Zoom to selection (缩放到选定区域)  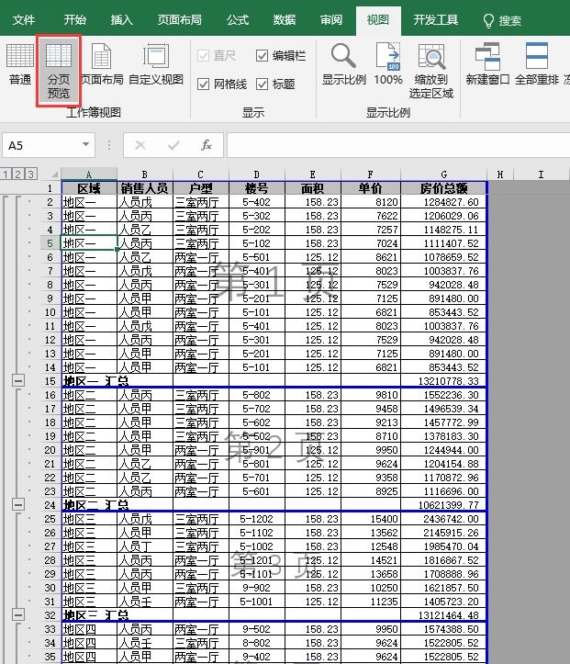point(431,71)
